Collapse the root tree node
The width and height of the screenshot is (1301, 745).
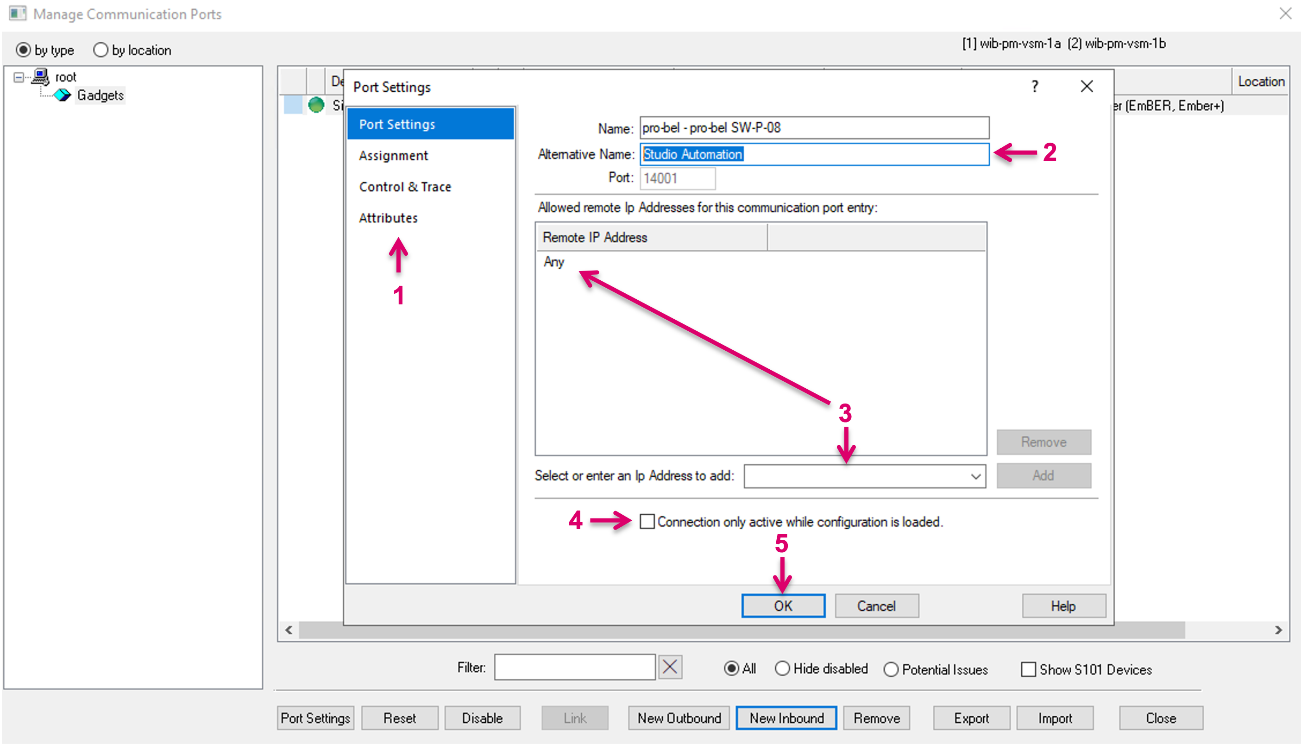coord(19,77)
